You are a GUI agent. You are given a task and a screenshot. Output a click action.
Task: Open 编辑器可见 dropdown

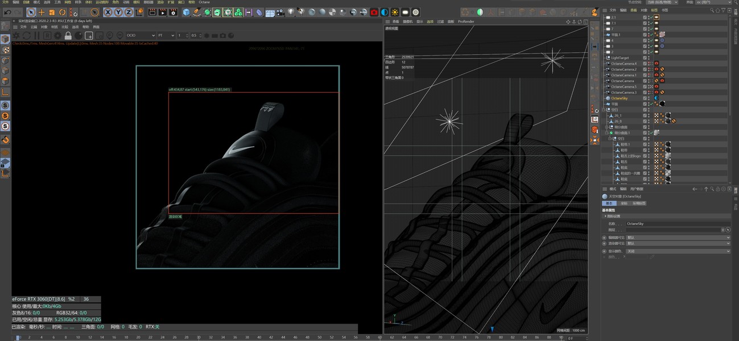pyautogui.click(x=678, y=238)
